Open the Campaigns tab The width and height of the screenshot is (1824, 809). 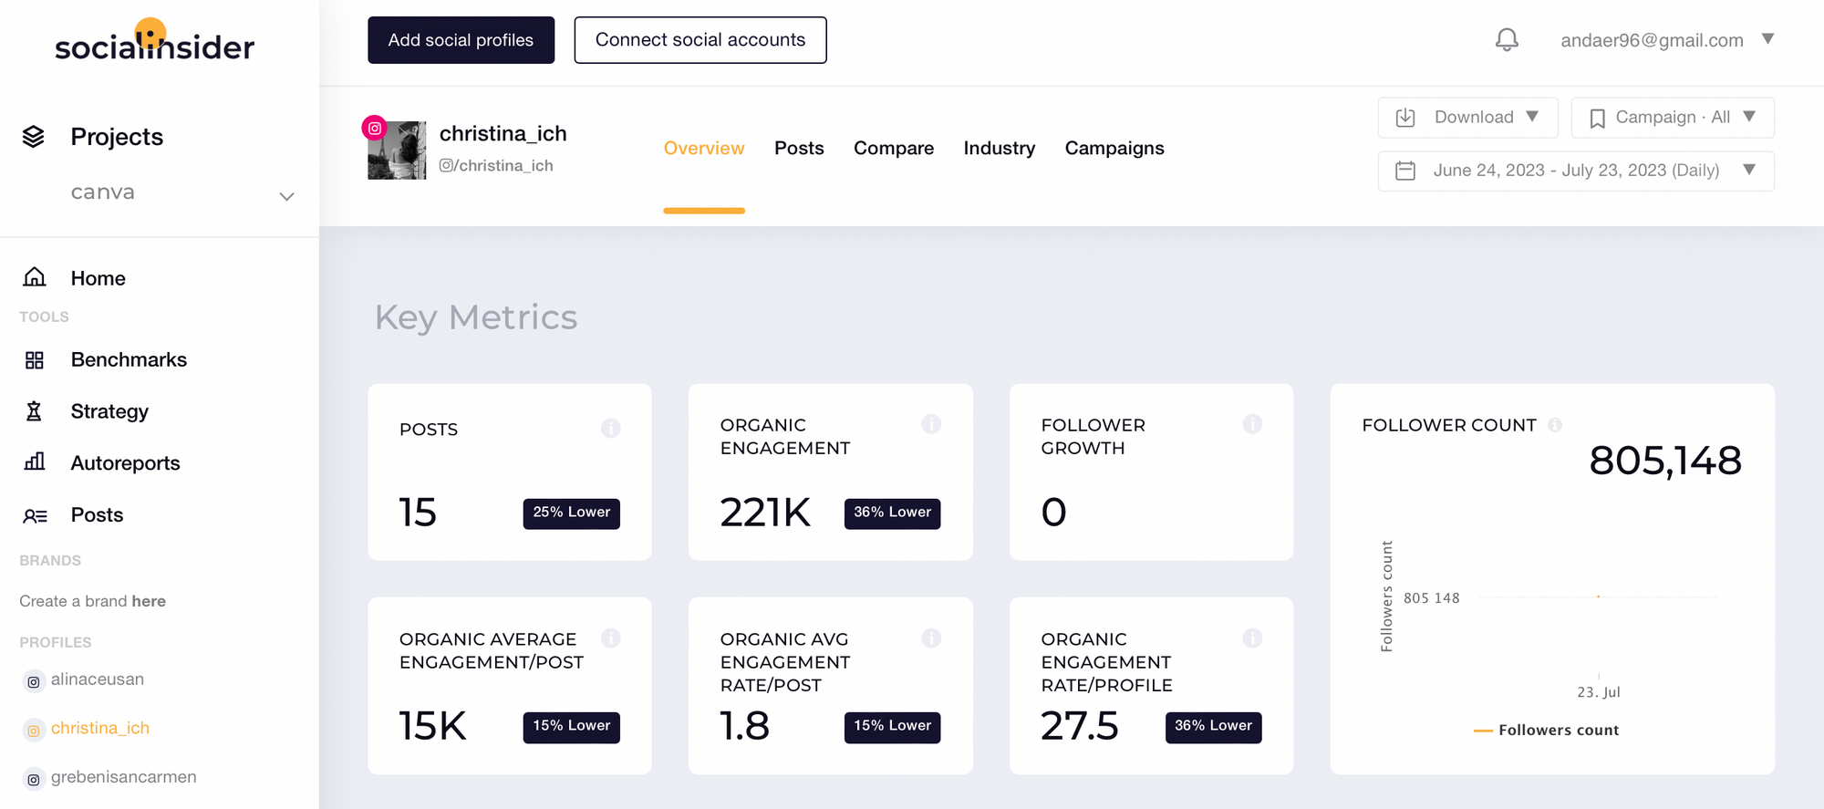[x=1114, y=149]
